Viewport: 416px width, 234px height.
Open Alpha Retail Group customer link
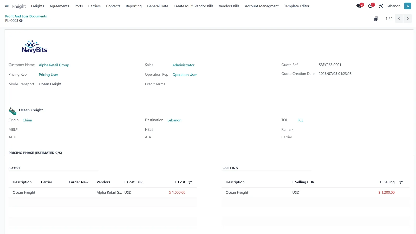point(54,65)
